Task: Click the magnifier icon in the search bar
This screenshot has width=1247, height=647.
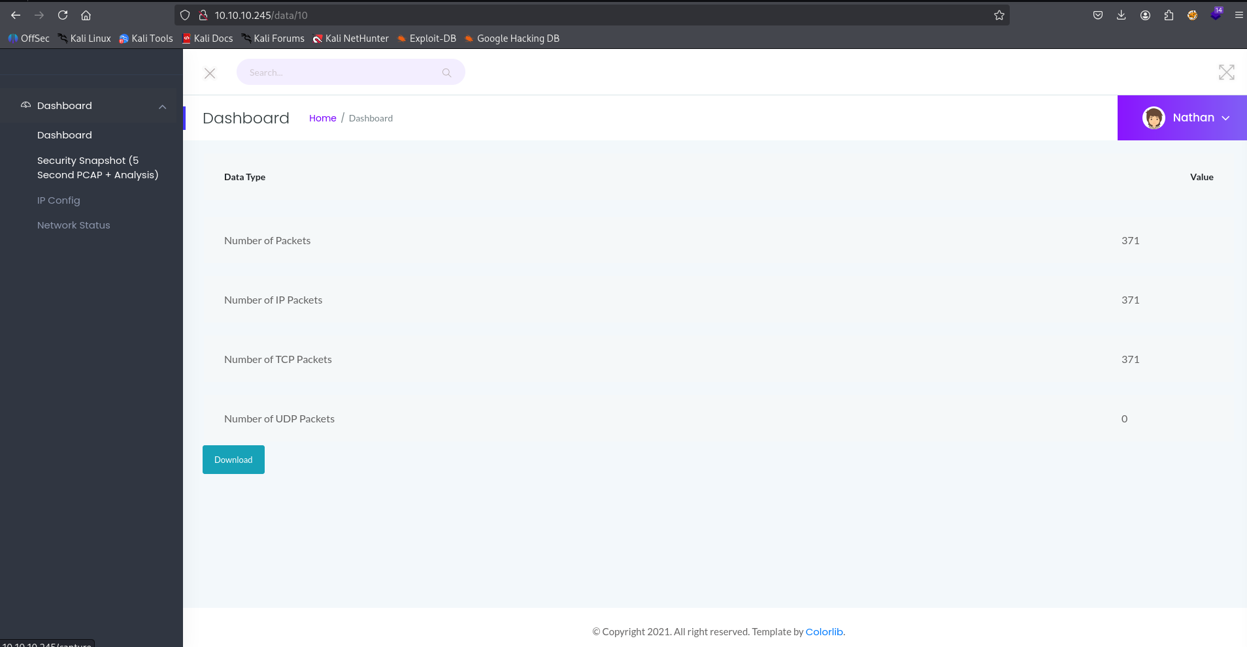Action: click(446, 72)
